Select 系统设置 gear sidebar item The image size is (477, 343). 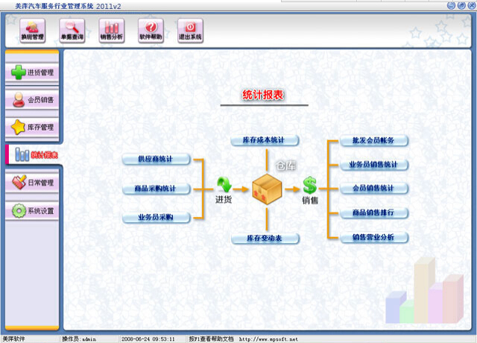click(32, 210)
